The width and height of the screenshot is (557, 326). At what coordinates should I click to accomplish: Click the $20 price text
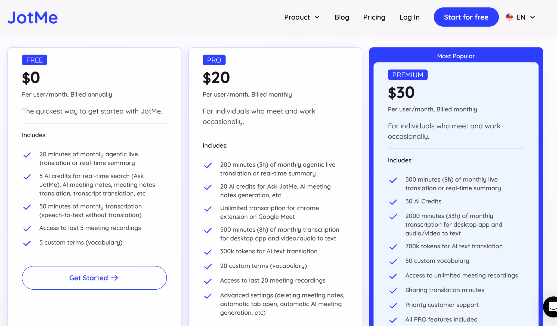(216, 78)
